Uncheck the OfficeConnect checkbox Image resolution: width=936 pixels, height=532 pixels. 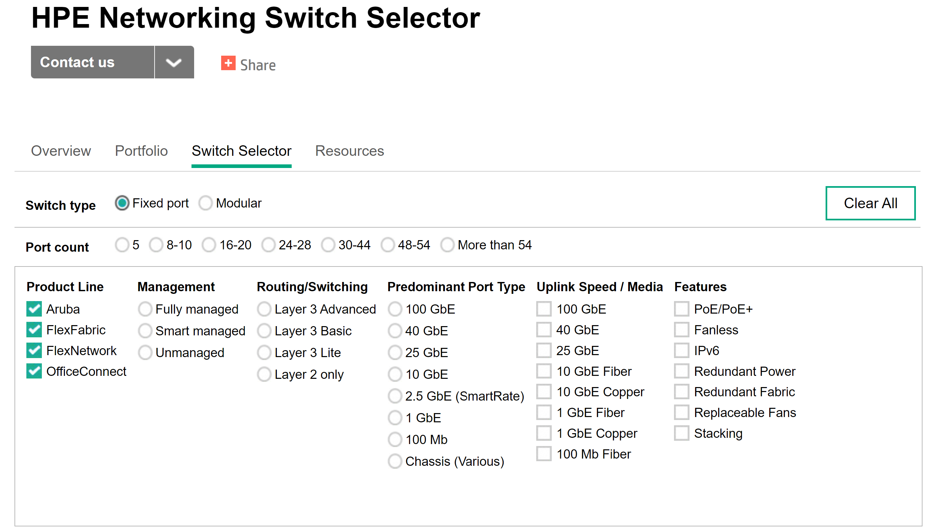click(x=34, y=371)
